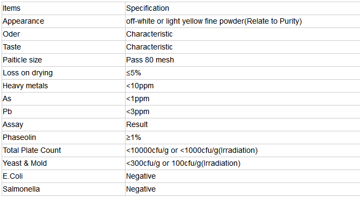The height and width of the screenshot is (197, 360).
Task: Click the Yeast & Mold specification value
Action: (183, 163)
